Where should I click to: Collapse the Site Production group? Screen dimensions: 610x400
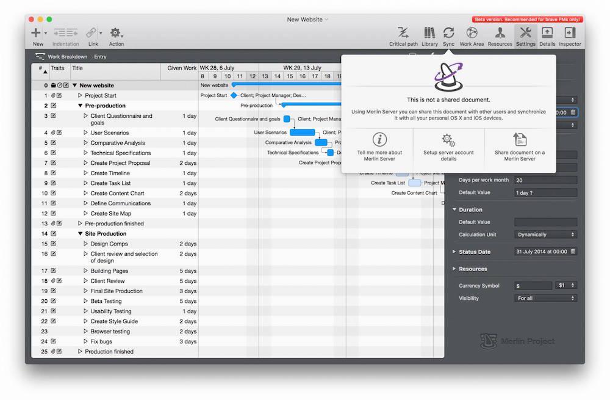pyautogui.click(x=80, y=234)
